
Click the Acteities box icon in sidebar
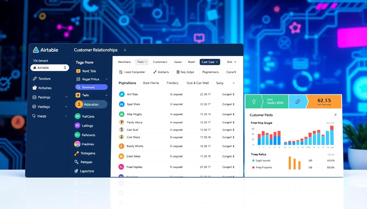[x=34, y=88]
